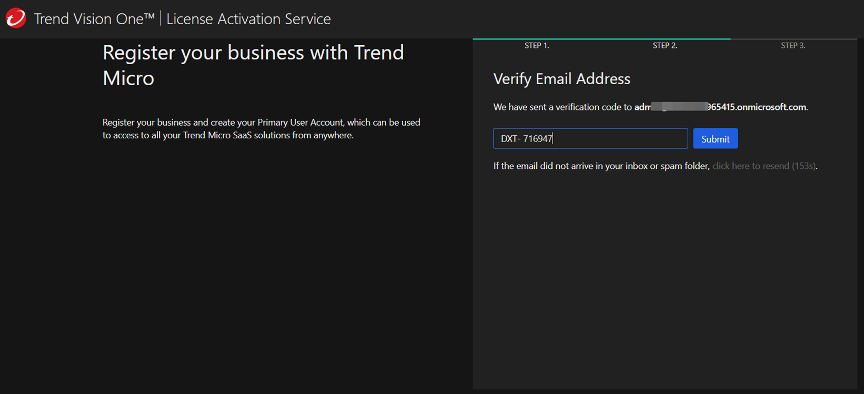Click the green completed section of progress bar
864x394 pixels.
[601, 39]
